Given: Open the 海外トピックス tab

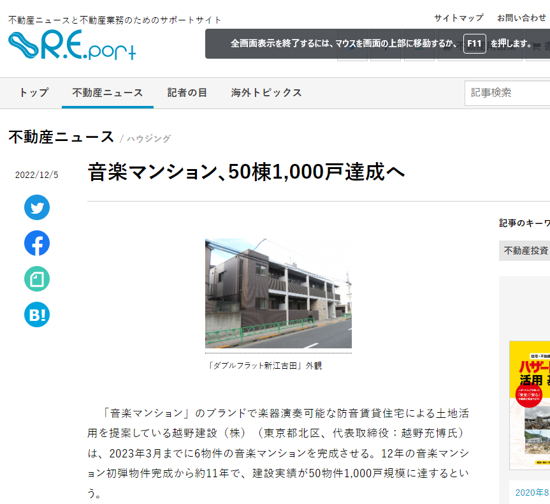Looking at the screenshot, I should [266, 93].
